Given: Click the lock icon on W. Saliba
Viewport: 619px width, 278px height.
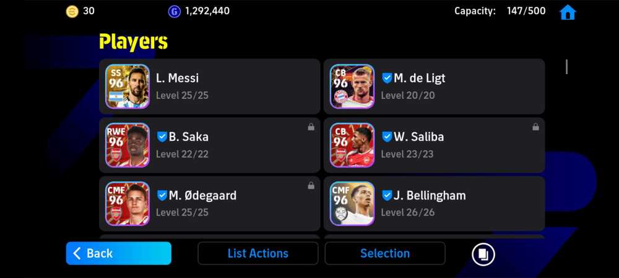Looking at the screenshot, I should point(535,127).
